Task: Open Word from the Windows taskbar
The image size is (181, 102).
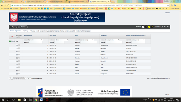Action: (x=41, y=100)
